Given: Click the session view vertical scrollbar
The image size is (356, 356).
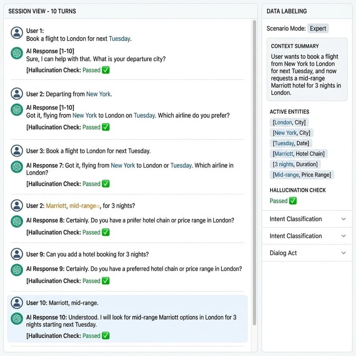Looking at the screenshot, I should [x=255, y=170].
